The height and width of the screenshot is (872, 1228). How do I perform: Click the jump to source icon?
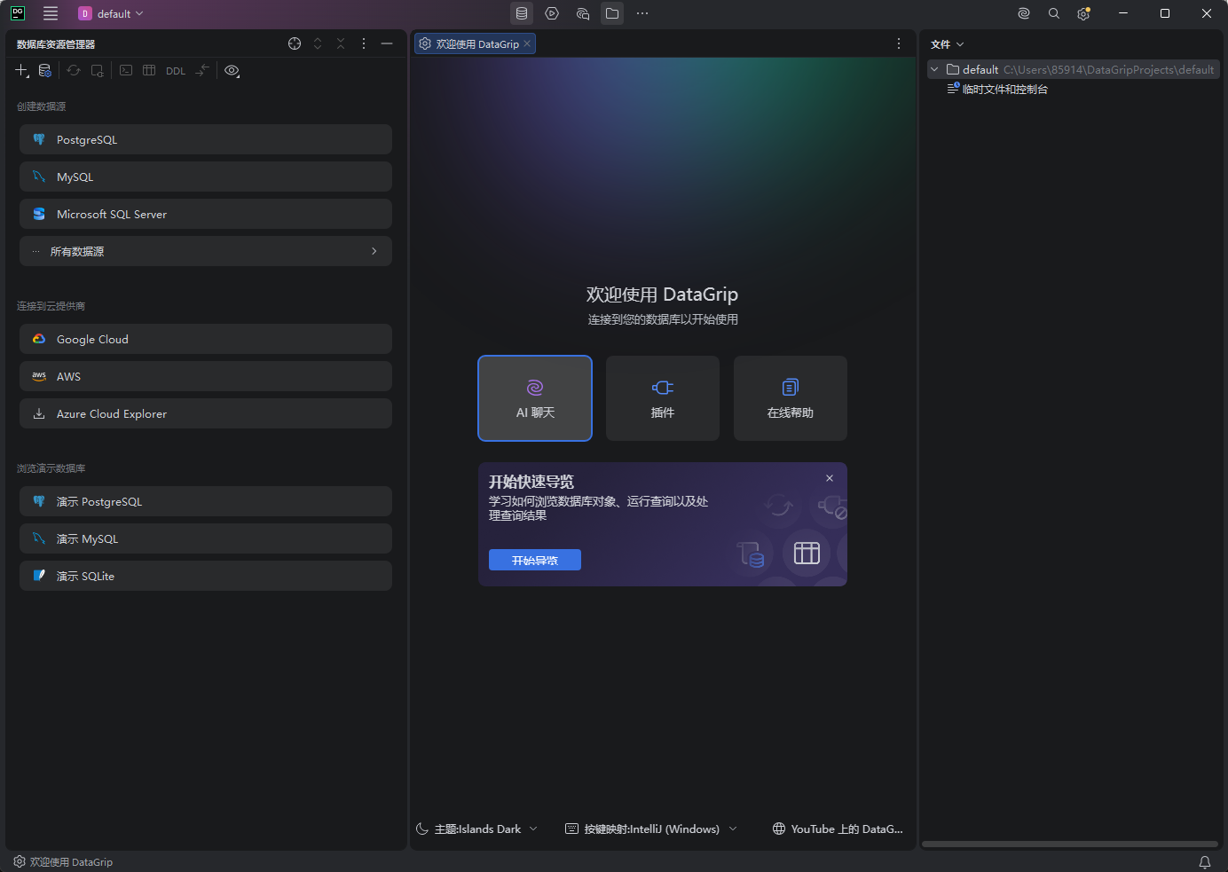tap(202, 70)
